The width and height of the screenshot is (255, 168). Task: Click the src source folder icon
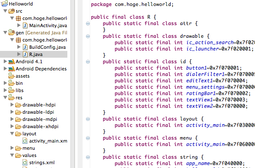[11, 11]
